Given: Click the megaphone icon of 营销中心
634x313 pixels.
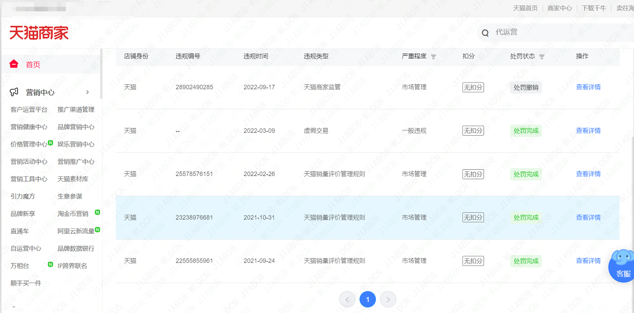Looking at the screenshot, I should (15, 92).
